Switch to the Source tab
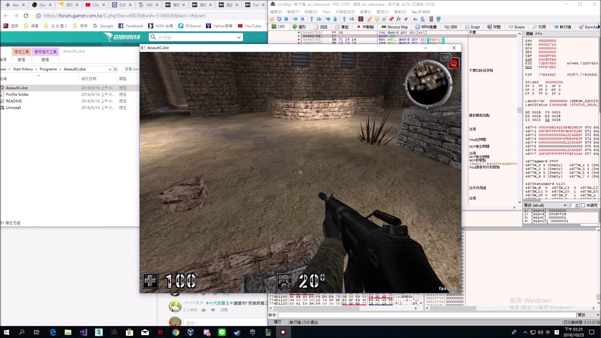This screenshot has height=338, width=601. pos(516,27)
